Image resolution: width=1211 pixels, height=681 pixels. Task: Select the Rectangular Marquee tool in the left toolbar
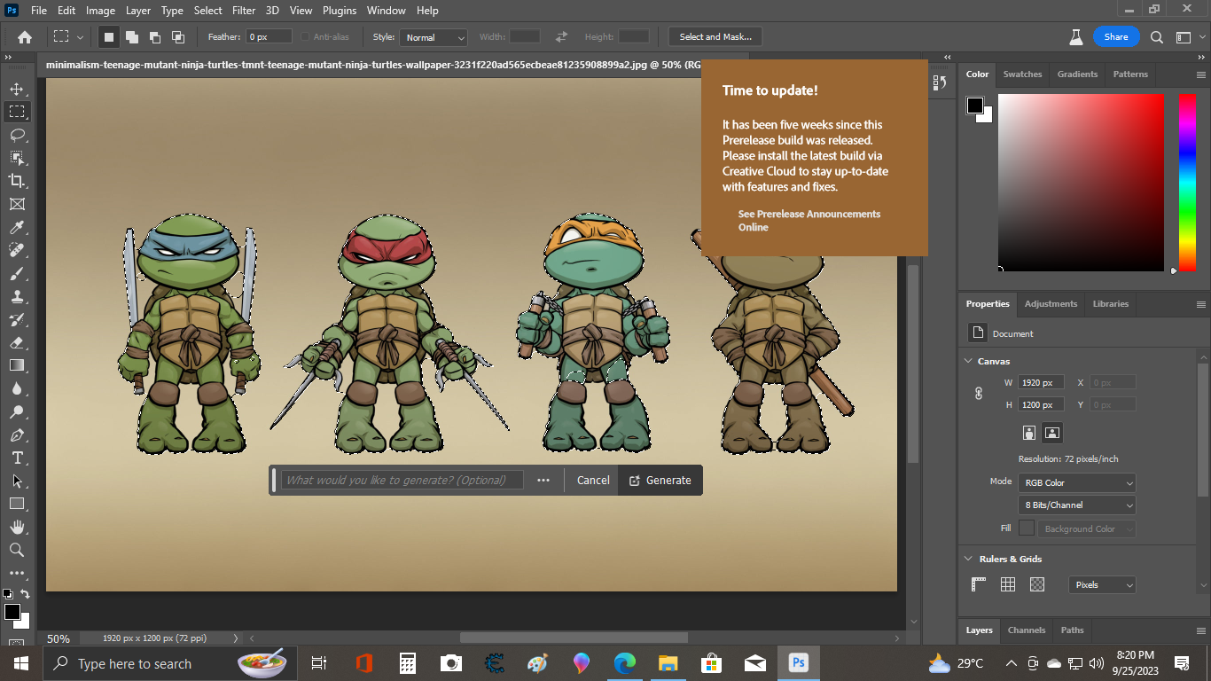tap(17, 112)
